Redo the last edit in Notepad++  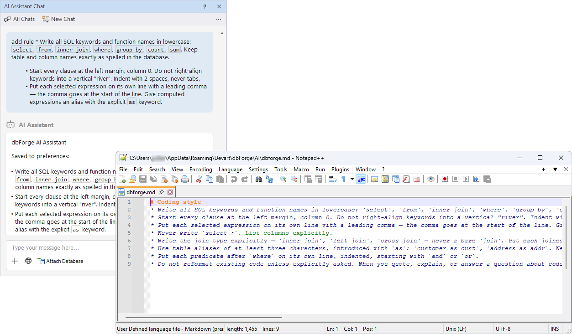click(245, 179)
